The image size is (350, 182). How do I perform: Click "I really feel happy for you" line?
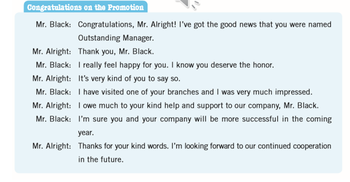click(176, 65)
